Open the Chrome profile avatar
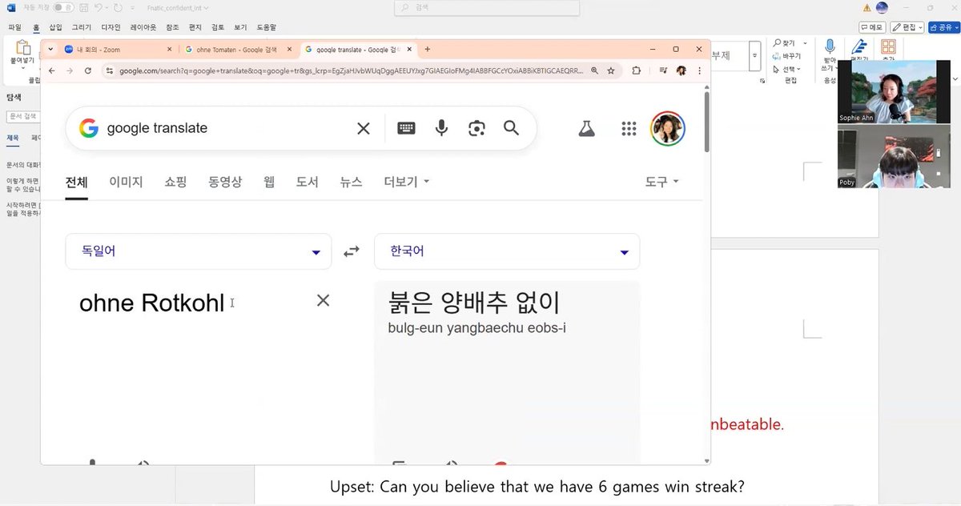The image size is (961, 506). [x=682, y=70]
